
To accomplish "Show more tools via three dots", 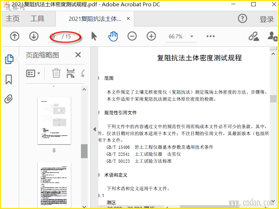I will tap(211, 36).
